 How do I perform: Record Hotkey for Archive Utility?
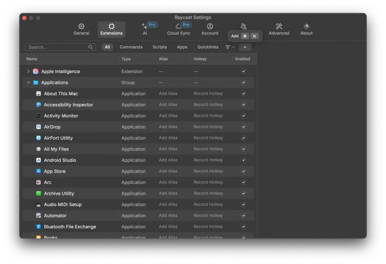(x=208, y=193)
